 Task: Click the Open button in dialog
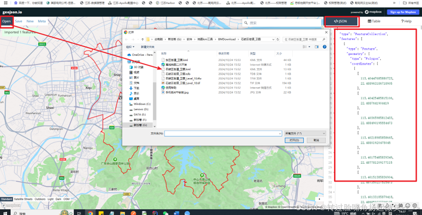[294, 140]
